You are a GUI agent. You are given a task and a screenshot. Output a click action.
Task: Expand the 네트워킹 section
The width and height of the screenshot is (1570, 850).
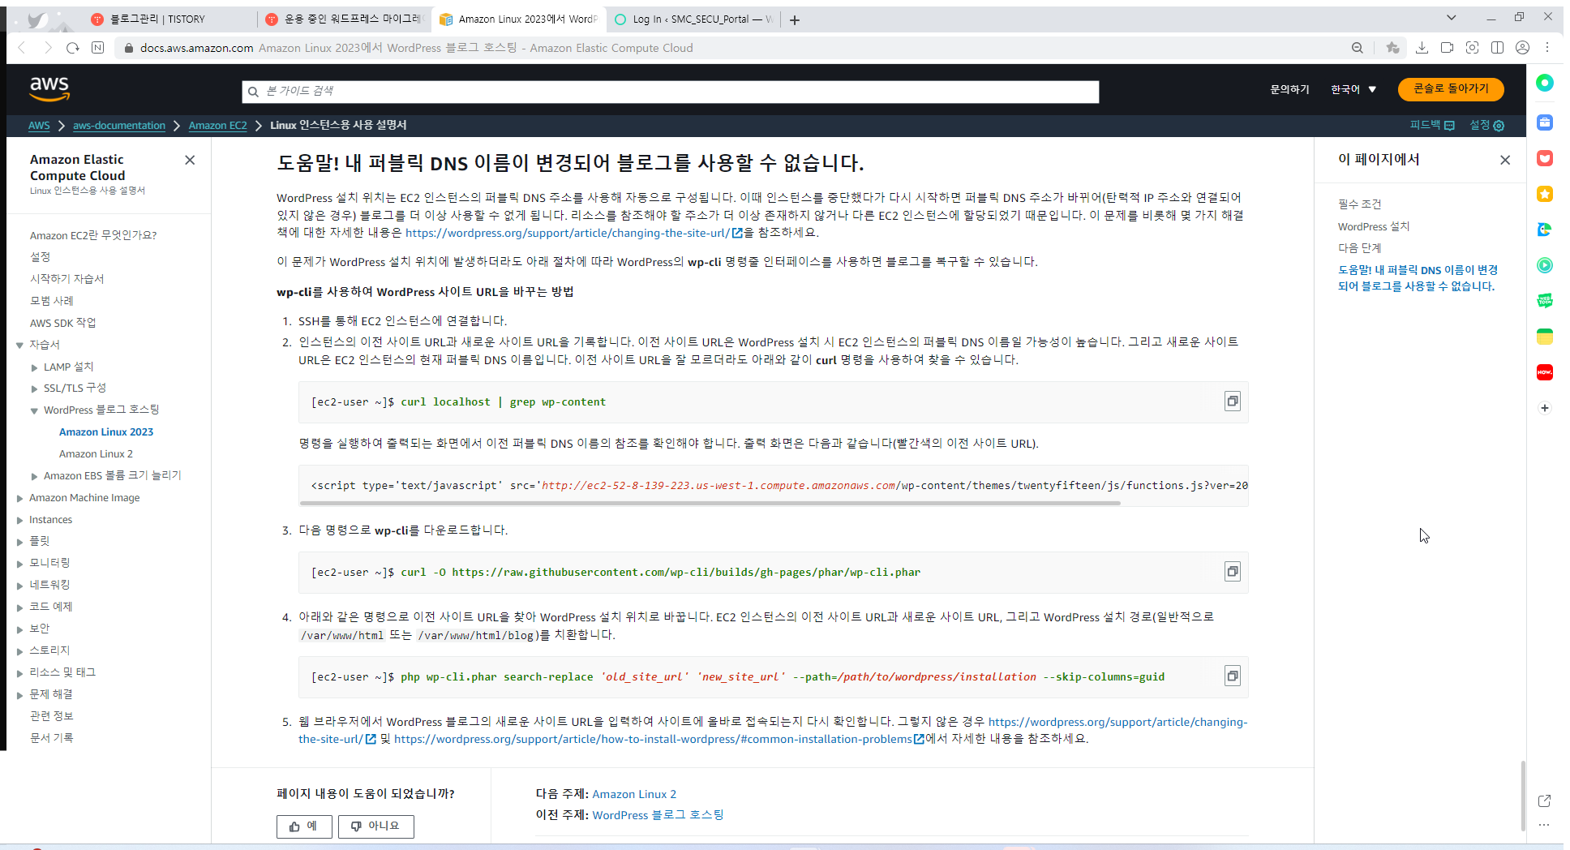click(x=19, y=585)
